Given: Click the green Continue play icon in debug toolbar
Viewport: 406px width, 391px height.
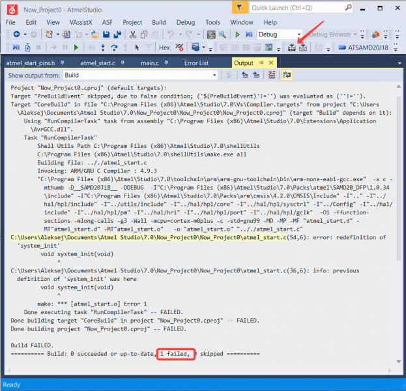Looking at the screenshot, I should click(76, 48).
